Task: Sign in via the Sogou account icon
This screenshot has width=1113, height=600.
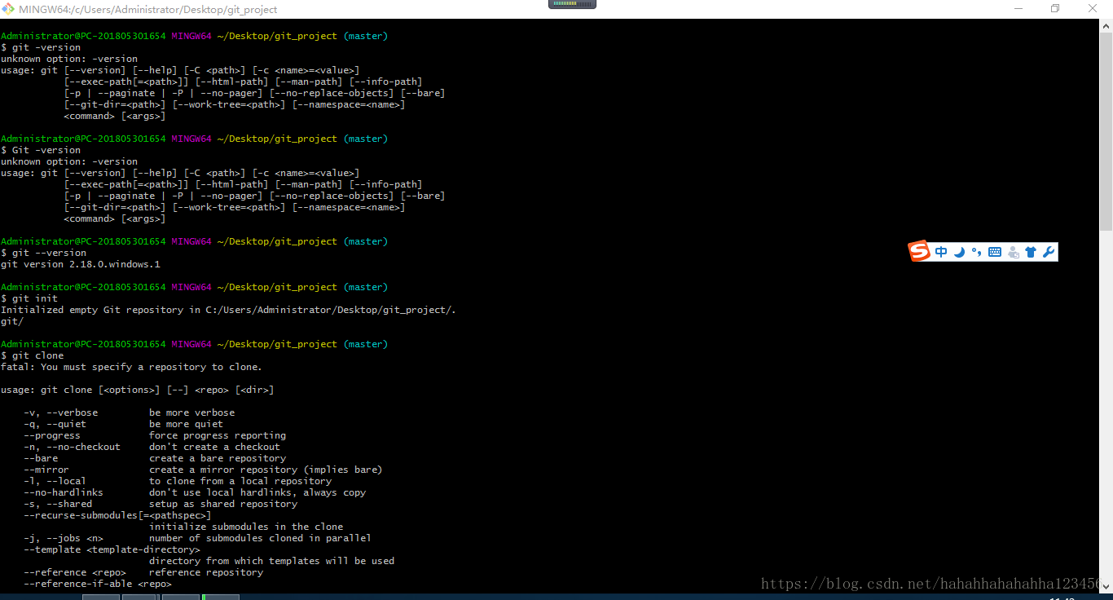Action: [x=1013, y=251]
